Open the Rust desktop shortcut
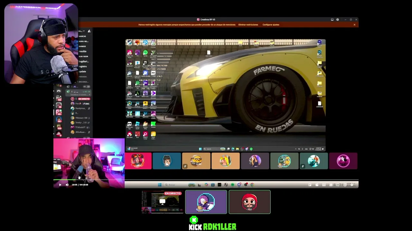The width and height of the screenshot is (412, 231). click(x=137, y=135)
